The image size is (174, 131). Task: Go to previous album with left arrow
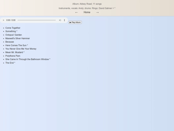[x=76, y=12]
